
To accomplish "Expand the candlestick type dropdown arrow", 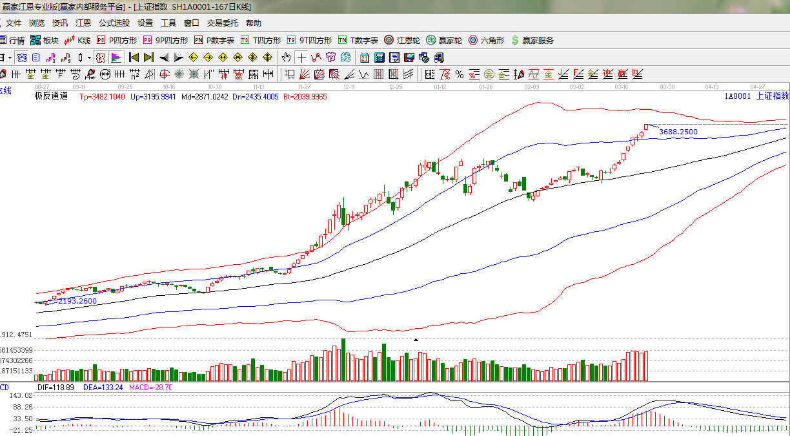I will click(88, 57).
